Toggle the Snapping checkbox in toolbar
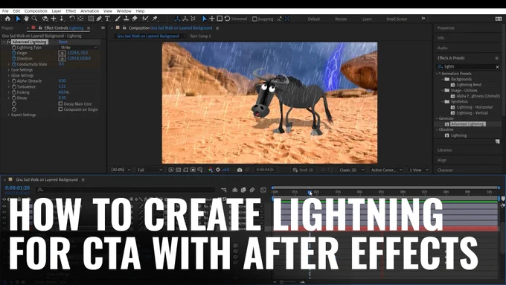The image size is (506, 285). point(254,19)
